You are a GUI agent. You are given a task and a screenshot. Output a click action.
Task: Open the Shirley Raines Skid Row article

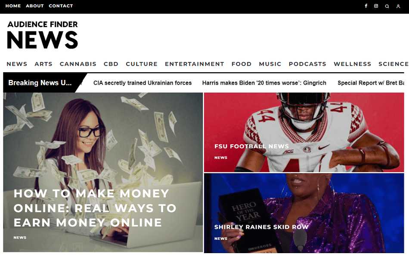(x=261, y=227)
